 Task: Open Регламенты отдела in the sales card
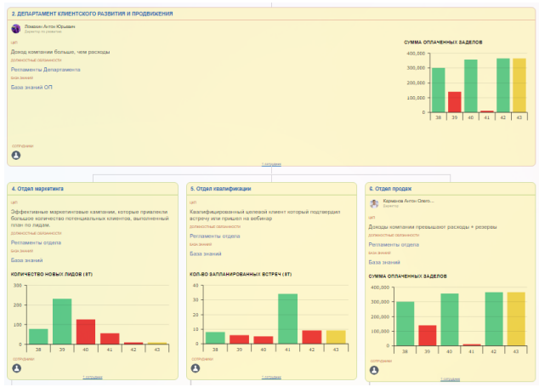click(x=394, y=244)
